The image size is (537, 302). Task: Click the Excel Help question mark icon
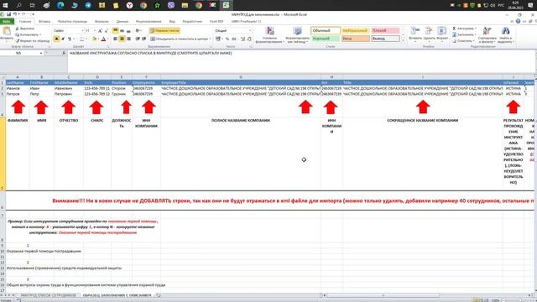518,21
